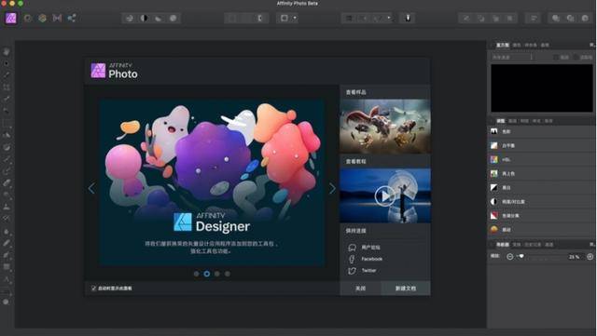
Task: Select the Rectangle shape tool
Action: [7, 267]
